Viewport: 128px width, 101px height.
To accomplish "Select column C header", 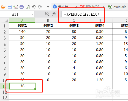I will click(x=74, y=20).
